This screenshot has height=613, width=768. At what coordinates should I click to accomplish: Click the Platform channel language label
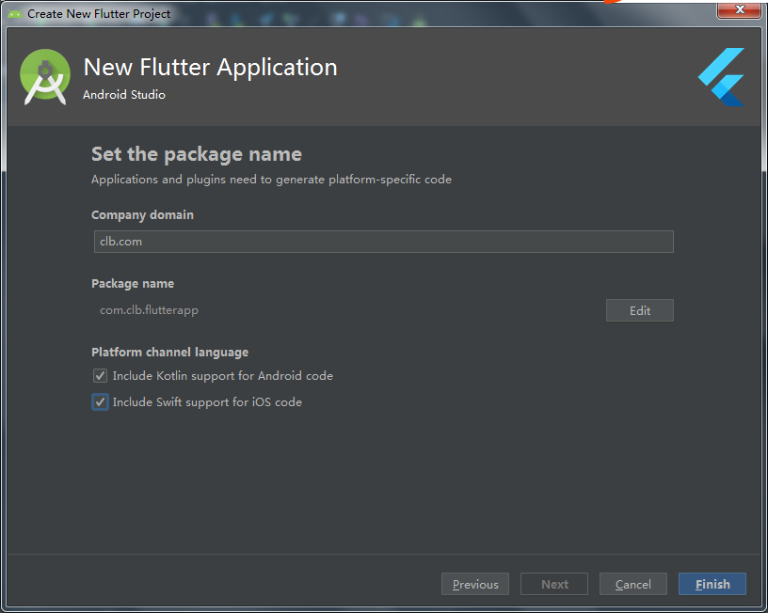(x=170, y=353)
